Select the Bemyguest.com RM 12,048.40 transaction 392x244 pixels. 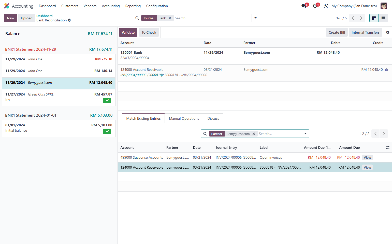pos(59,83)
